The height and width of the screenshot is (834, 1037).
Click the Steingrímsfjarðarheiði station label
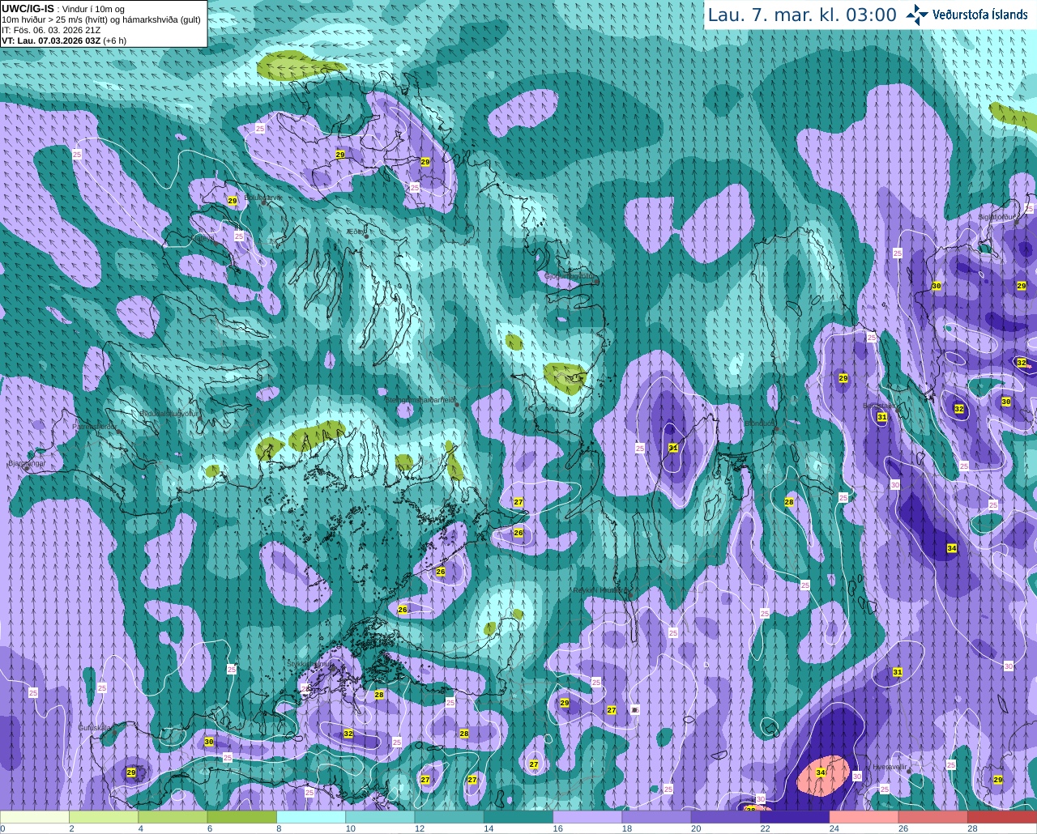click(420, 400)
